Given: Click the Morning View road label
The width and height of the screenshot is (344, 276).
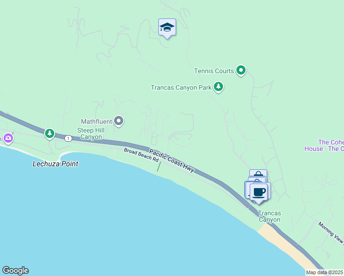Looking at the screenshot, I should pos(331,233).
